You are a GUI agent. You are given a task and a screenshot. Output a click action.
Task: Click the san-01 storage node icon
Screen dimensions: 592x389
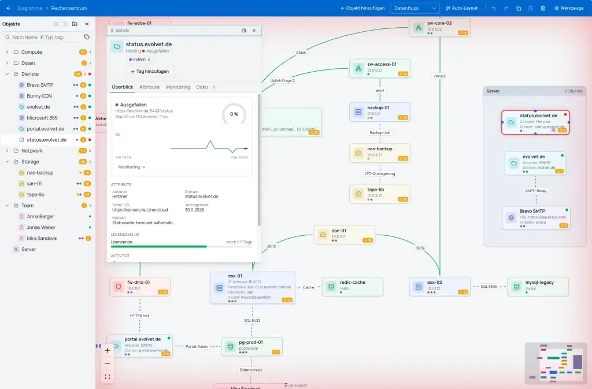323,235
